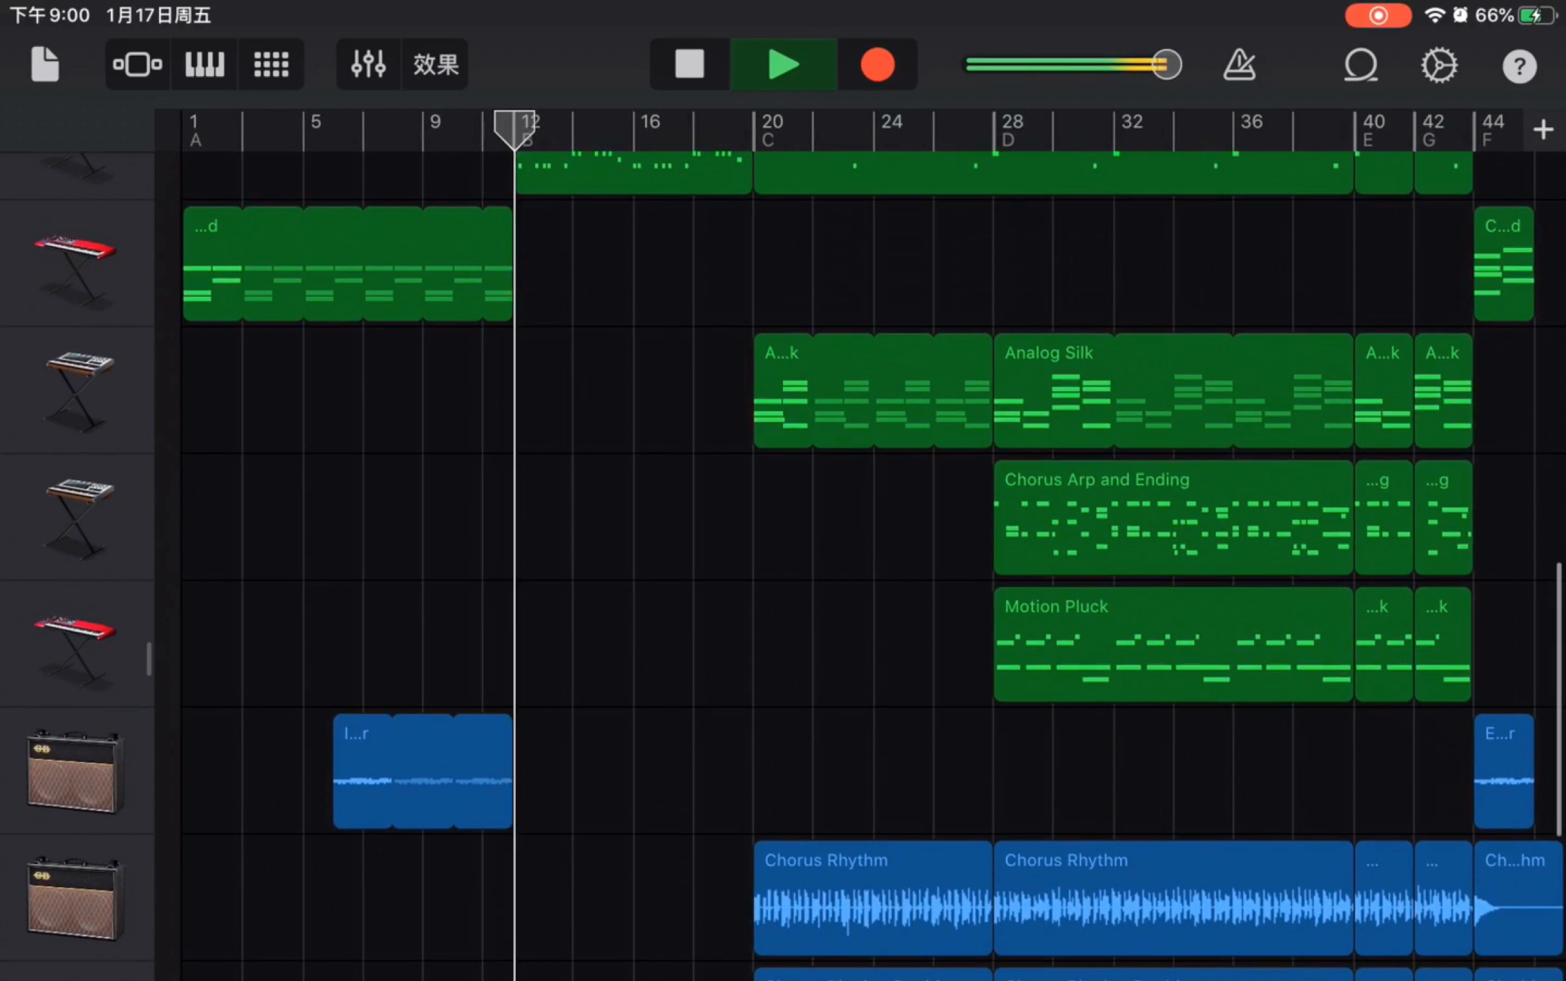Toggle the metronome icon
1566x981 pixels.
[1239, 65]
